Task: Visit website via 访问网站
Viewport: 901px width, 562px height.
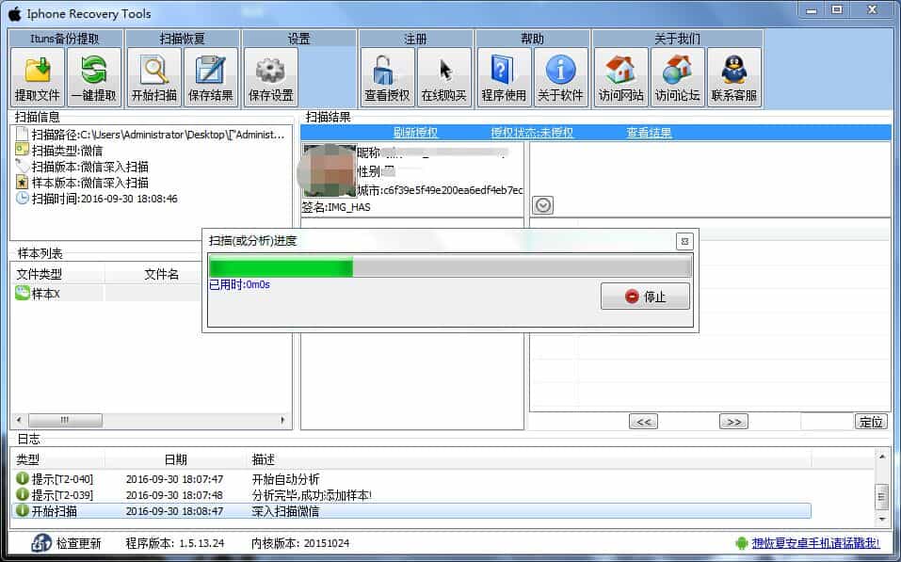Action: tap(621, 77)
